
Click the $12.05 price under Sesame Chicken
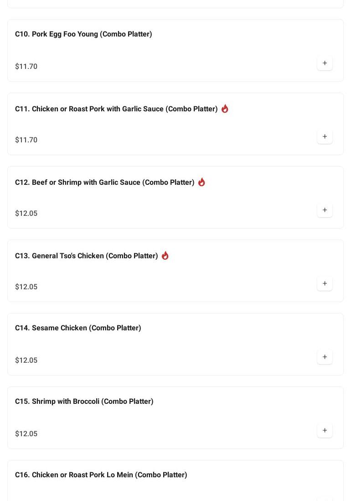click(26, 360)
